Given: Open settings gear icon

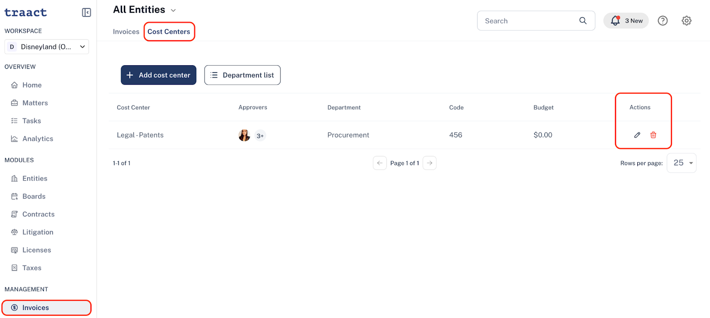Looking at the screenshot, I should pos(686,21).
